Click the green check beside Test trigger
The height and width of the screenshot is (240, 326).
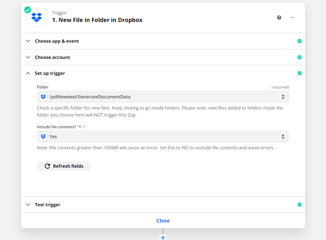[x=300, y=205]
